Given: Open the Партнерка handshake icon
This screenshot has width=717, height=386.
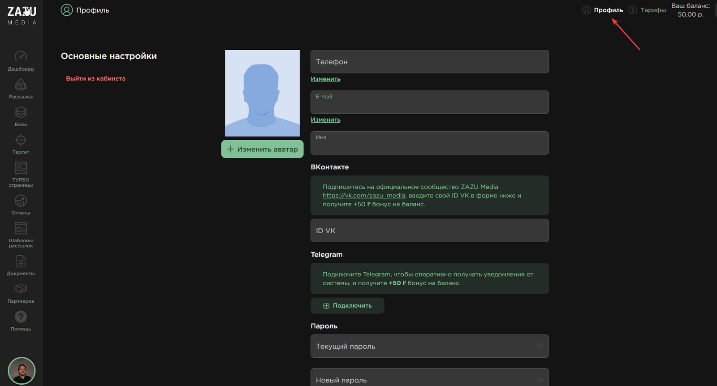Looking at the screenshot, I should click(x=21, y=289).
